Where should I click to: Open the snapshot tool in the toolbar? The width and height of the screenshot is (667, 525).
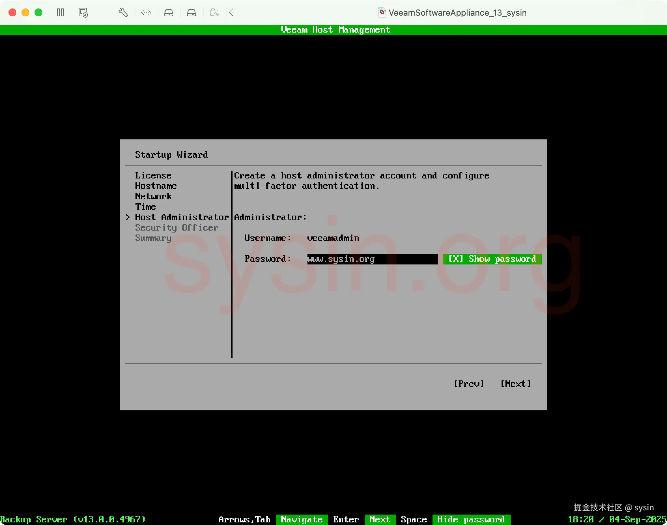pos(83,12)
